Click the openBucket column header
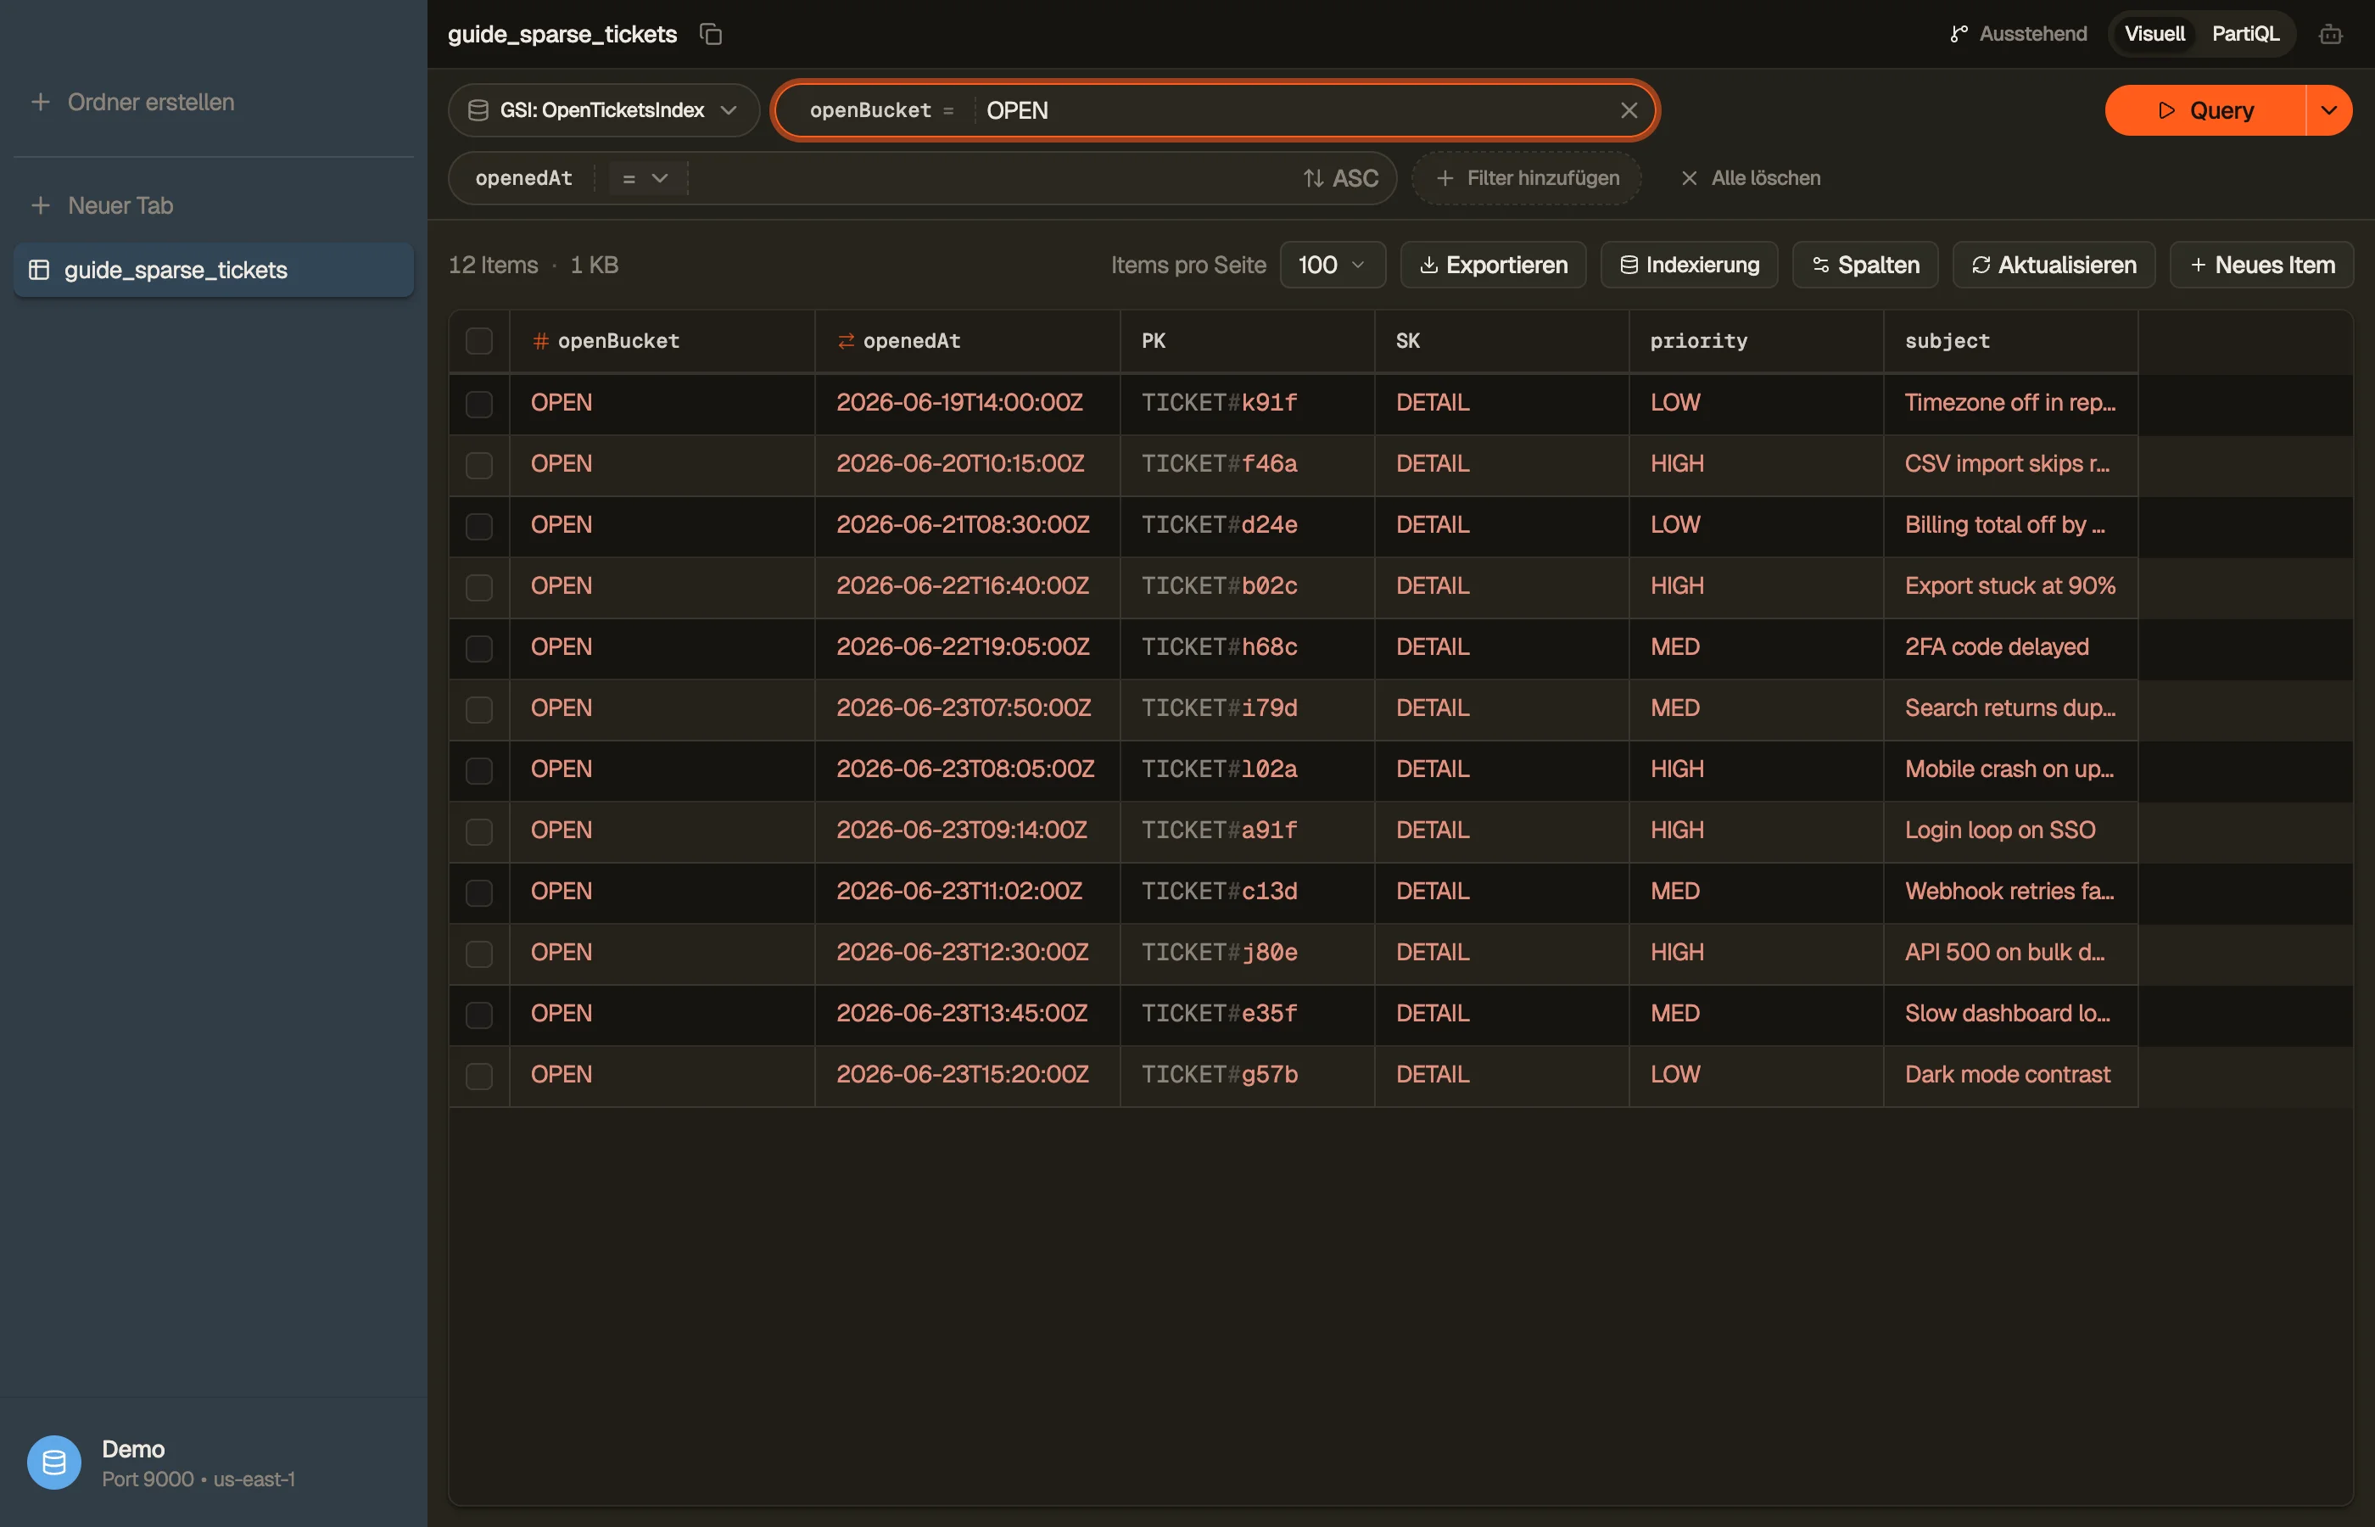Viewport: 2375px width, 1527px height. [662, 341]
